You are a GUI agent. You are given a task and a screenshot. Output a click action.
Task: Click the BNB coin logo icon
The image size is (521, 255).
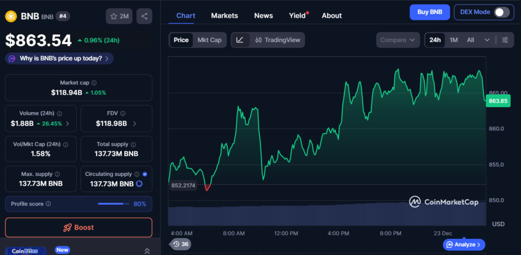[x=11, y=16]
